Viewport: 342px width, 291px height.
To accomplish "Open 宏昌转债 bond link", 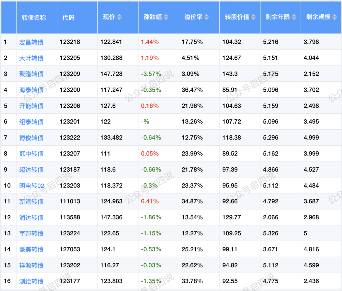I will pyautogui.click(x=31, y=42).
